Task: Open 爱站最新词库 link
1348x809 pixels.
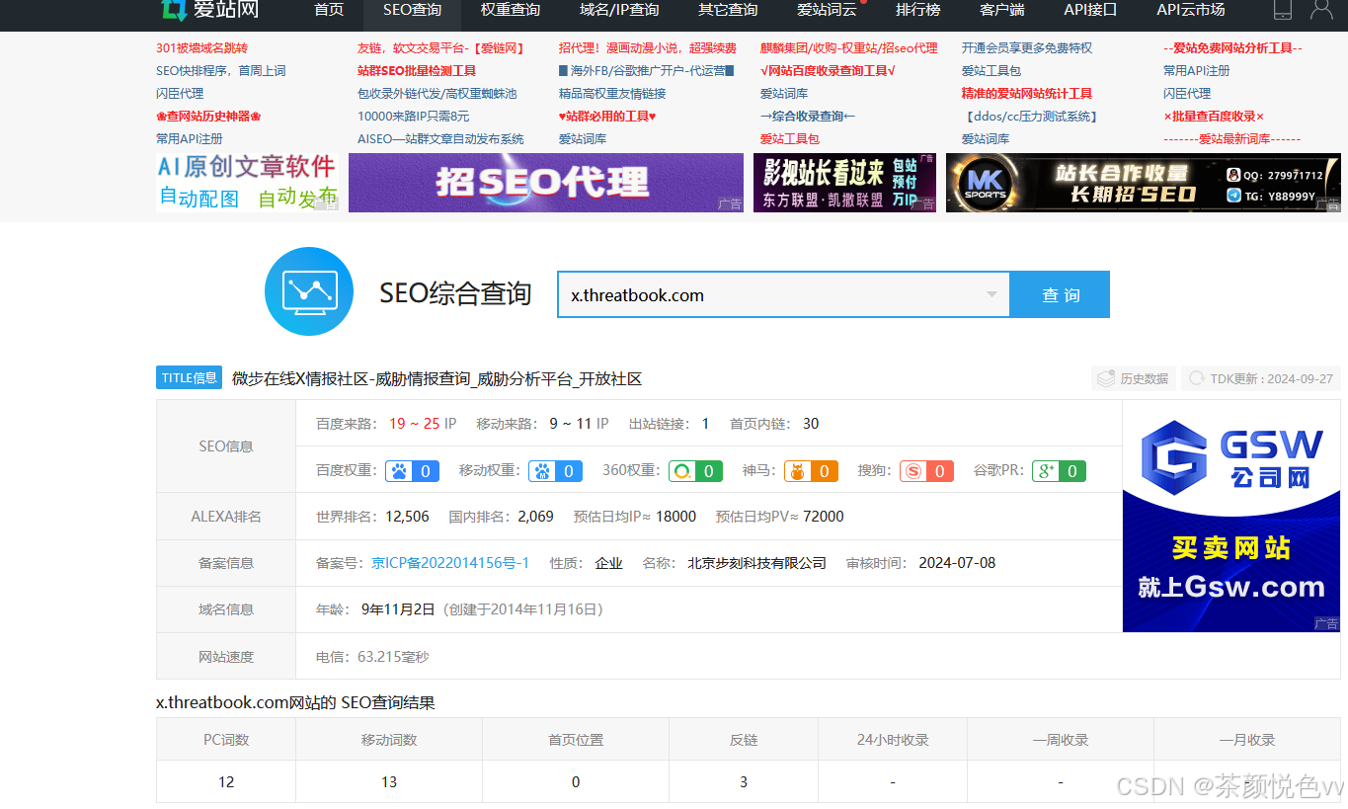Action: click(x=1232, y=139)
